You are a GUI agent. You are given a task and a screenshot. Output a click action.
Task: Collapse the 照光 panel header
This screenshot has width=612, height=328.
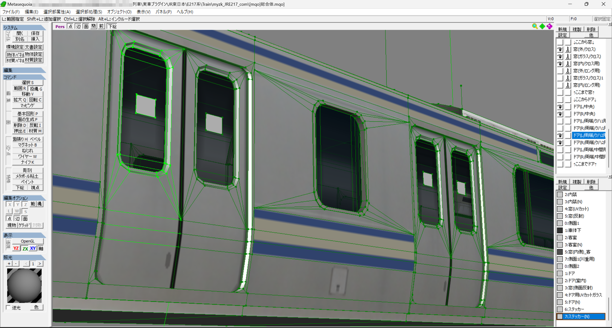click(x=24, y=257)
